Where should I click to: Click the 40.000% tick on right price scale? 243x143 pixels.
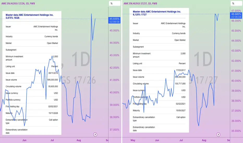pyautogui.click(x=236, y=81)
